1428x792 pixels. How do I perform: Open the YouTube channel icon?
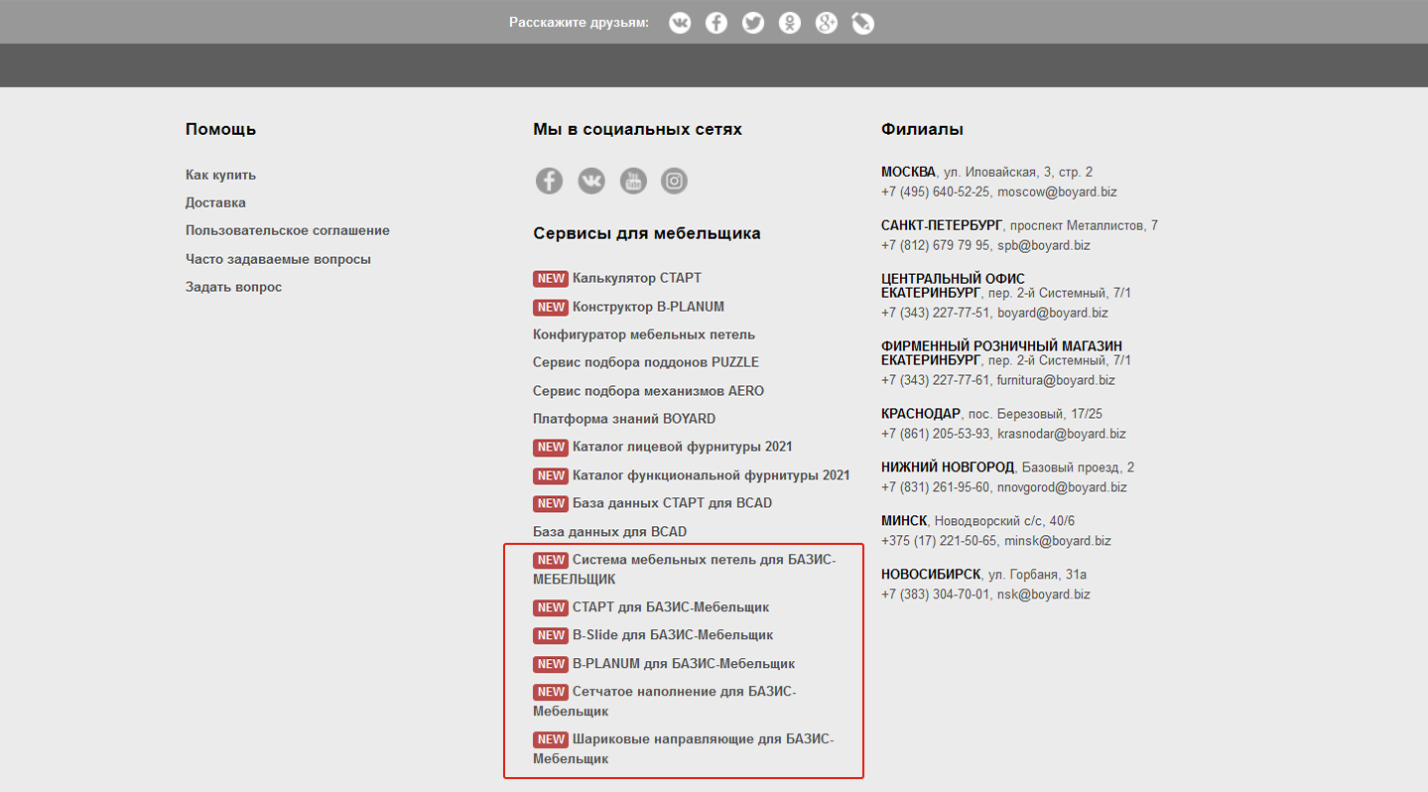pos(633,181)
